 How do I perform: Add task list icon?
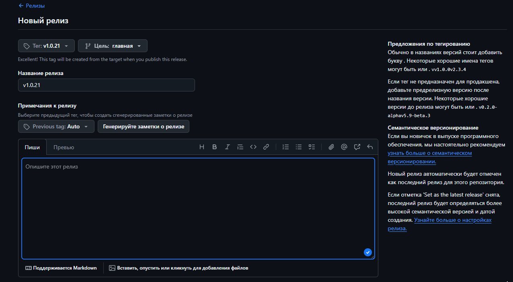coord(312,147)
